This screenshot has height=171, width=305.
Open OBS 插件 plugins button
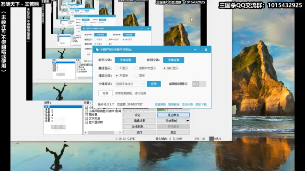[x=139, y=132]
